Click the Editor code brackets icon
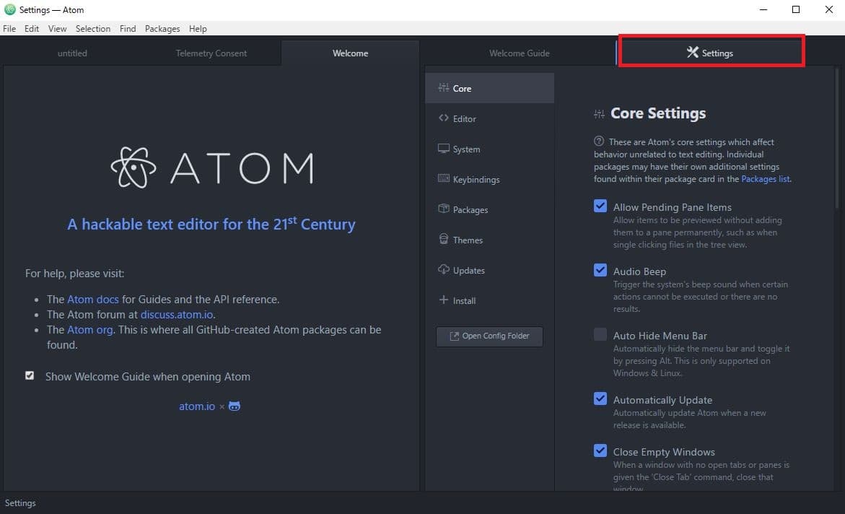The image size is (845, 514). 443,118
